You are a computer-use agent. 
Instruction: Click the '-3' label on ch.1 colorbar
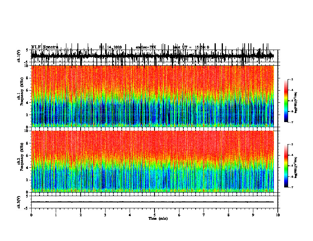[291, 79]
